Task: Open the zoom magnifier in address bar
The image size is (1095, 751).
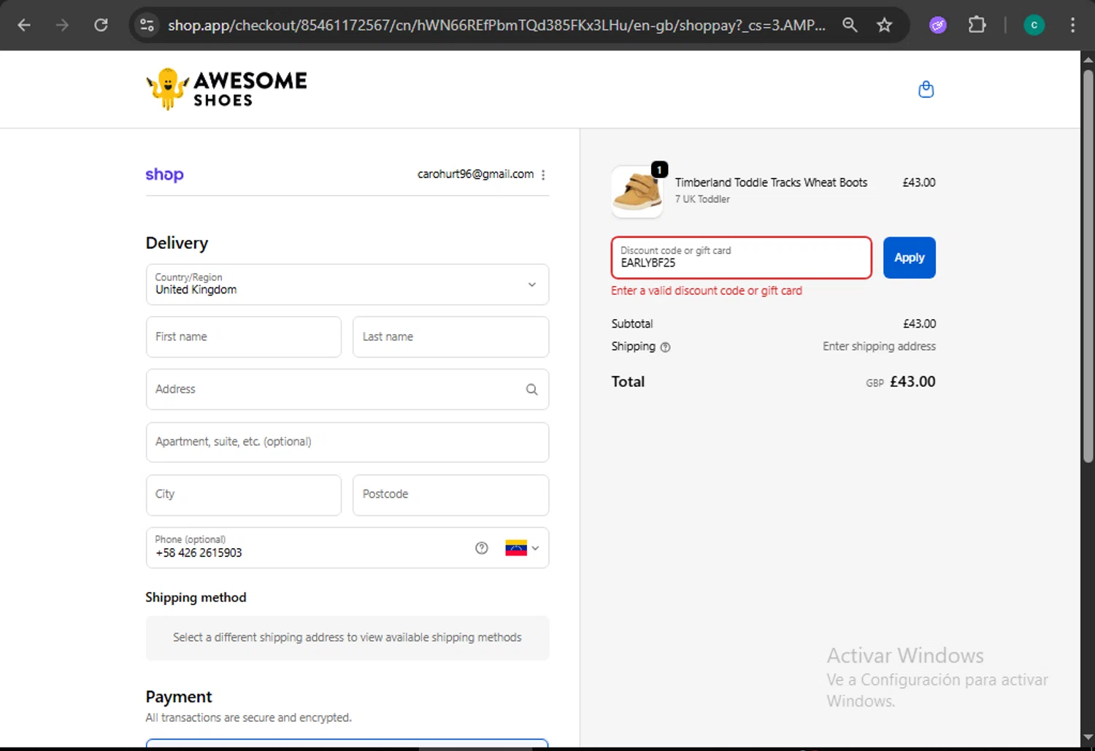Action: (850, 26)
